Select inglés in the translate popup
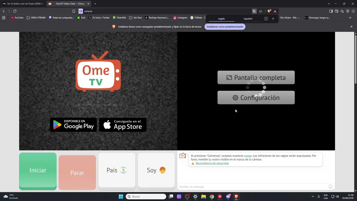 pos(221,19)
